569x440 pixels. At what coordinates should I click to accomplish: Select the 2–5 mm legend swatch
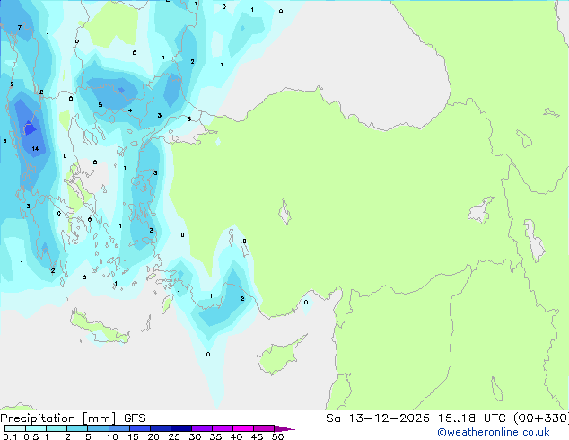click(x=77, y=428)
